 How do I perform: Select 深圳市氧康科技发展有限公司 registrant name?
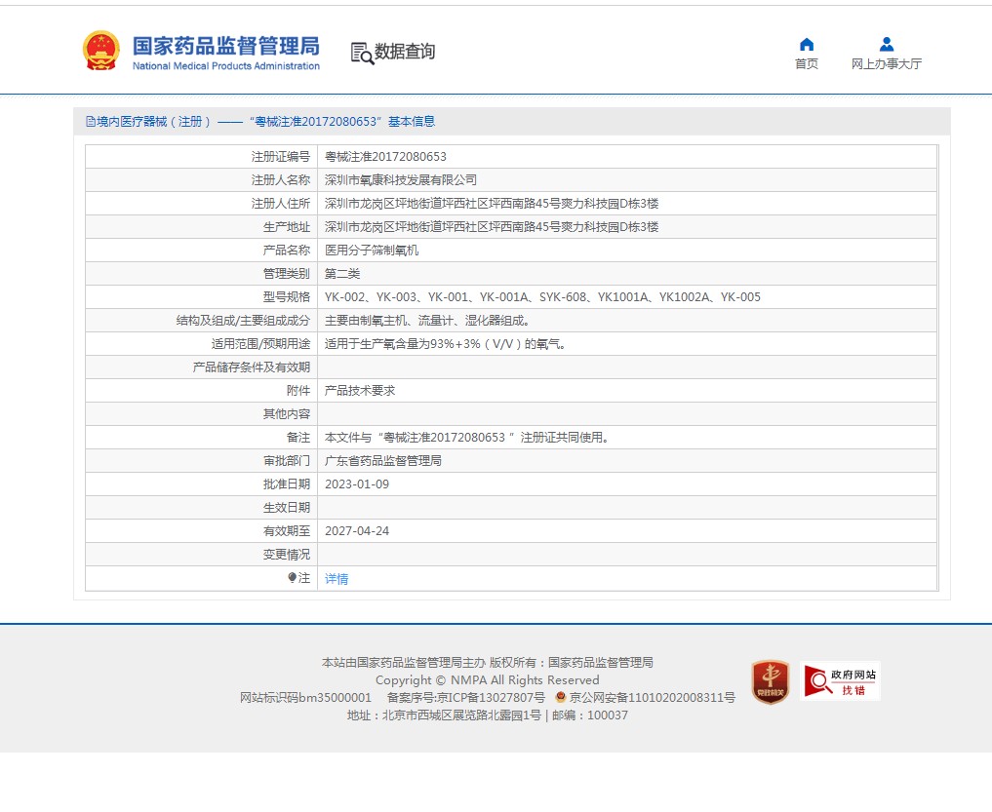(401, 180)
